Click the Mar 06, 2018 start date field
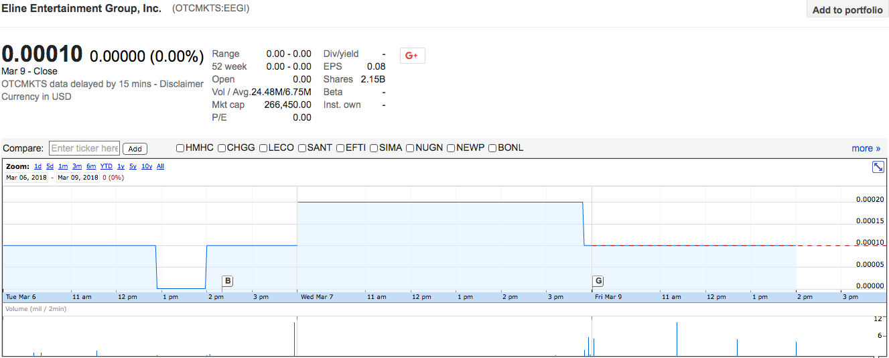Viewport: 889px width, 358px height. click(26, 178)
